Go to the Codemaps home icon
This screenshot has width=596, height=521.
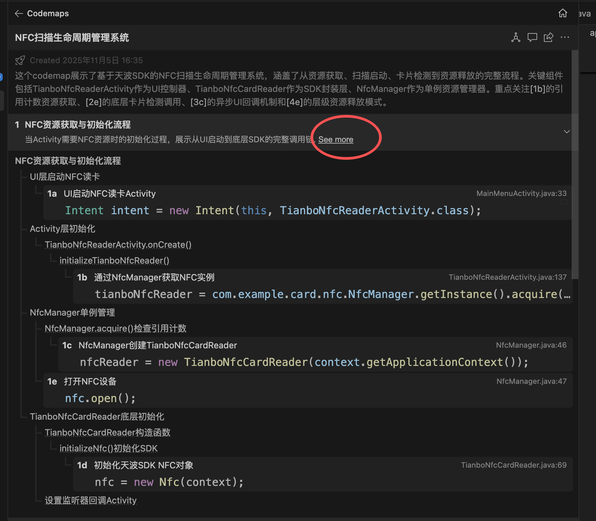tap(563, 13)
